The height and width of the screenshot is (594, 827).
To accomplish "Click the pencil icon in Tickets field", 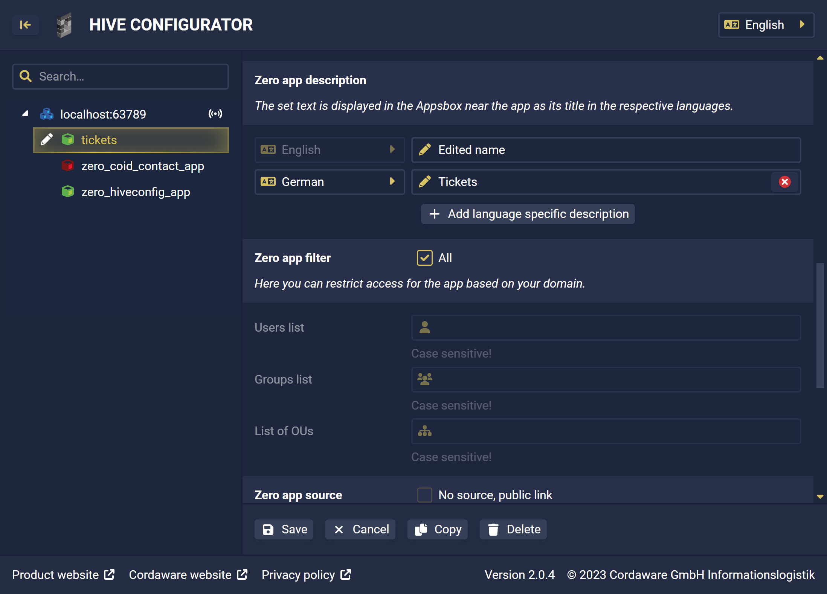I will click(x=425, y=181).
